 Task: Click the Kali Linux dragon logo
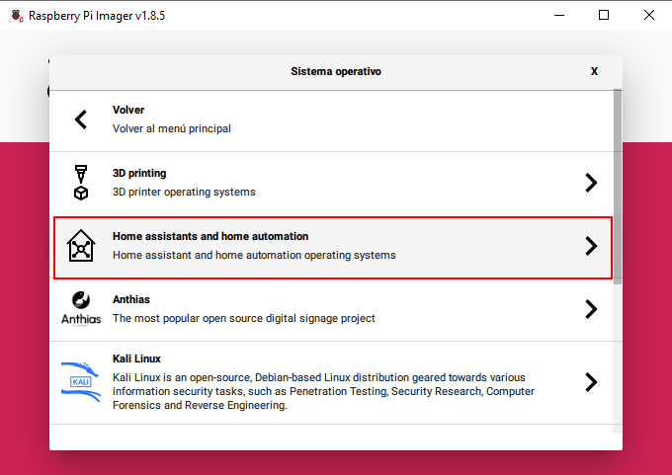[81, 382]
